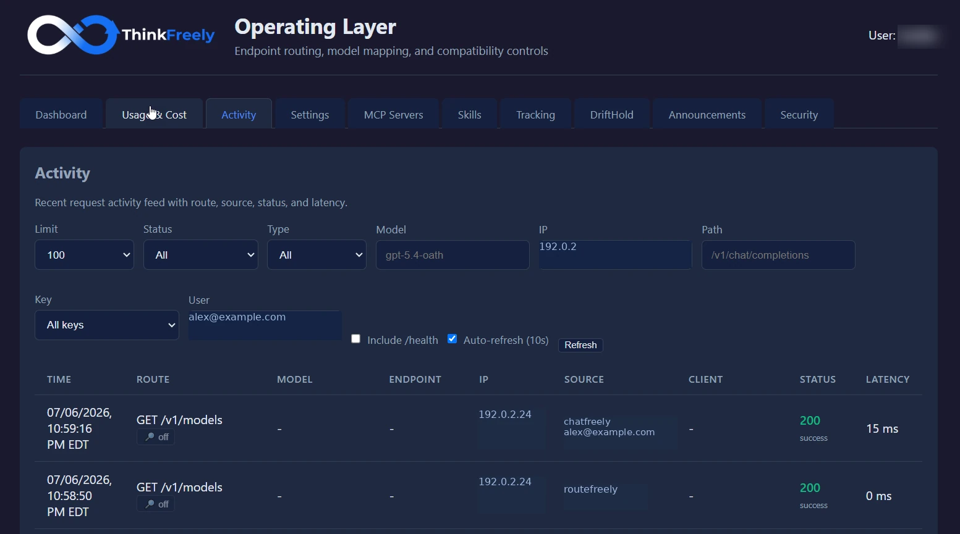
Task: Click the ThinkFreely infinity logo
Action: point(73,35)
